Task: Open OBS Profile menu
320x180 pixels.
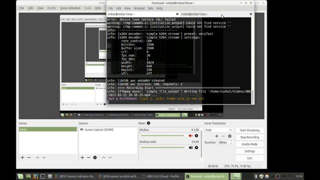Action: 51,8
